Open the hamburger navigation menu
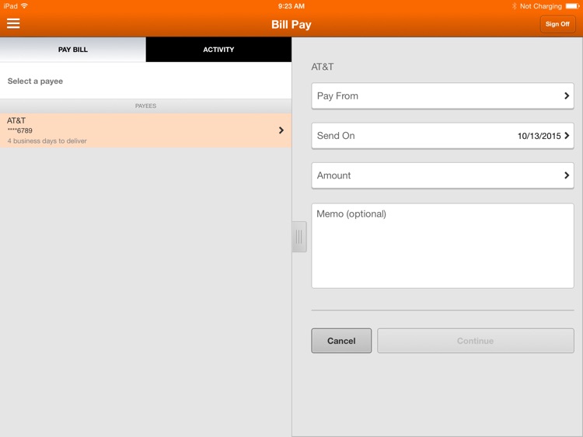This screenshot has width=583, height=437. click(13, 23)
